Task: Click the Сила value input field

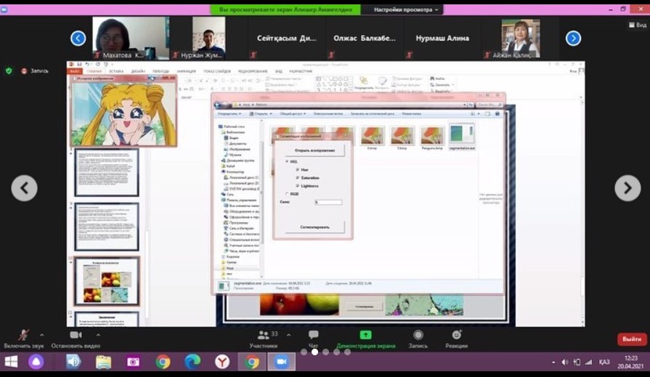Action: [x=328, y=202]
